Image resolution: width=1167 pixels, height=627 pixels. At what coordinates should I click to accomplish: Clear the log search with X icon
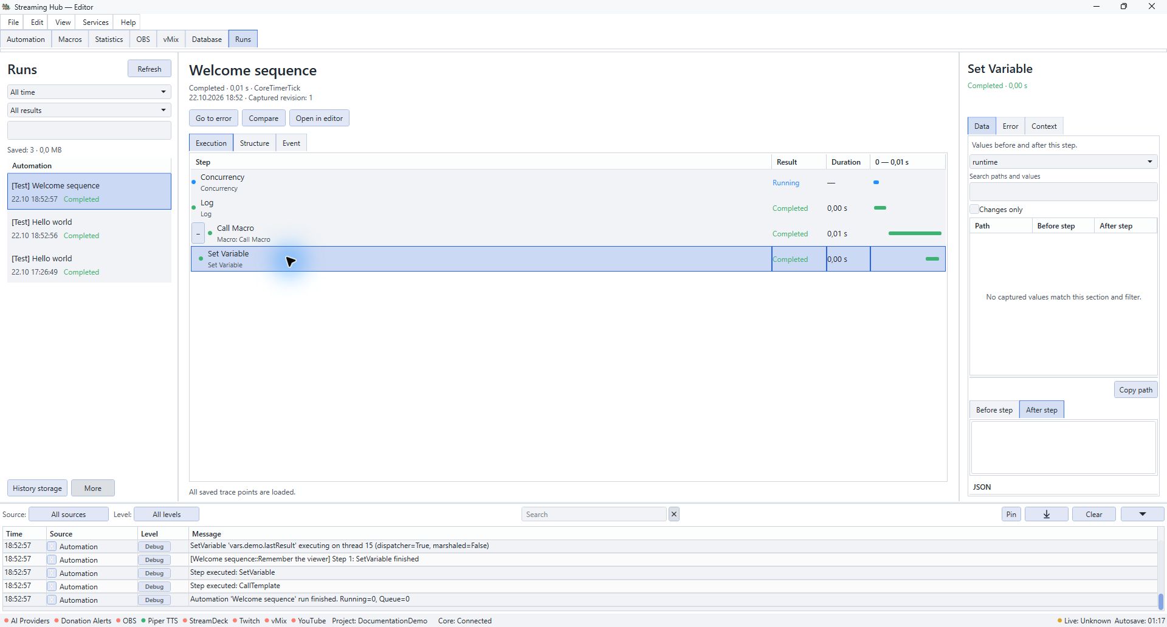click(673, 514)
